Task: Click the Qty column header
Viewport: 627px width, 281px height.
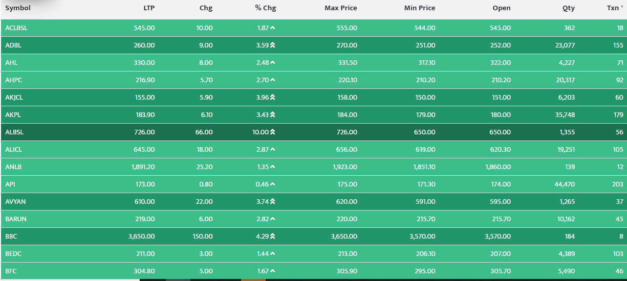Action: coord(568,8)
